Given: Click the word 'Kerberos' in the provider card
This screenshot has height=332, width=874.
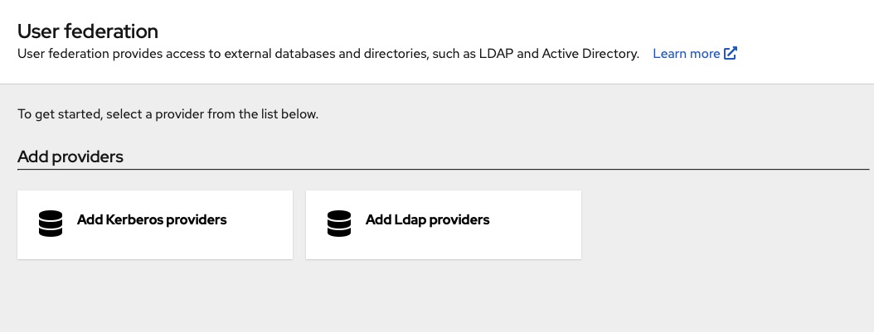Looking at the screenshot, I should point(134,219).
